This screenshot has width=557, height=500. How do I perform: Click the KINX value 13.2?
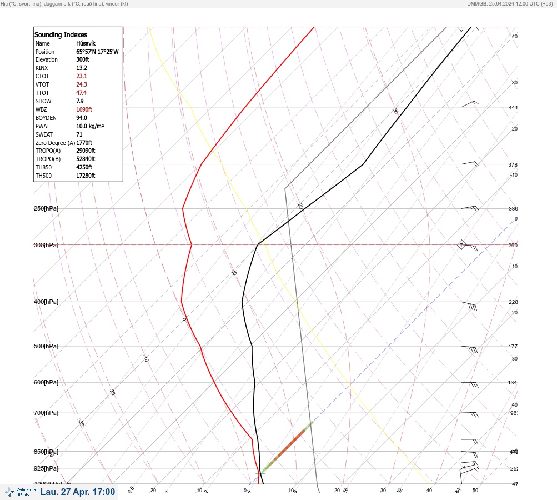pyautogui.click(x=81, y=68)
